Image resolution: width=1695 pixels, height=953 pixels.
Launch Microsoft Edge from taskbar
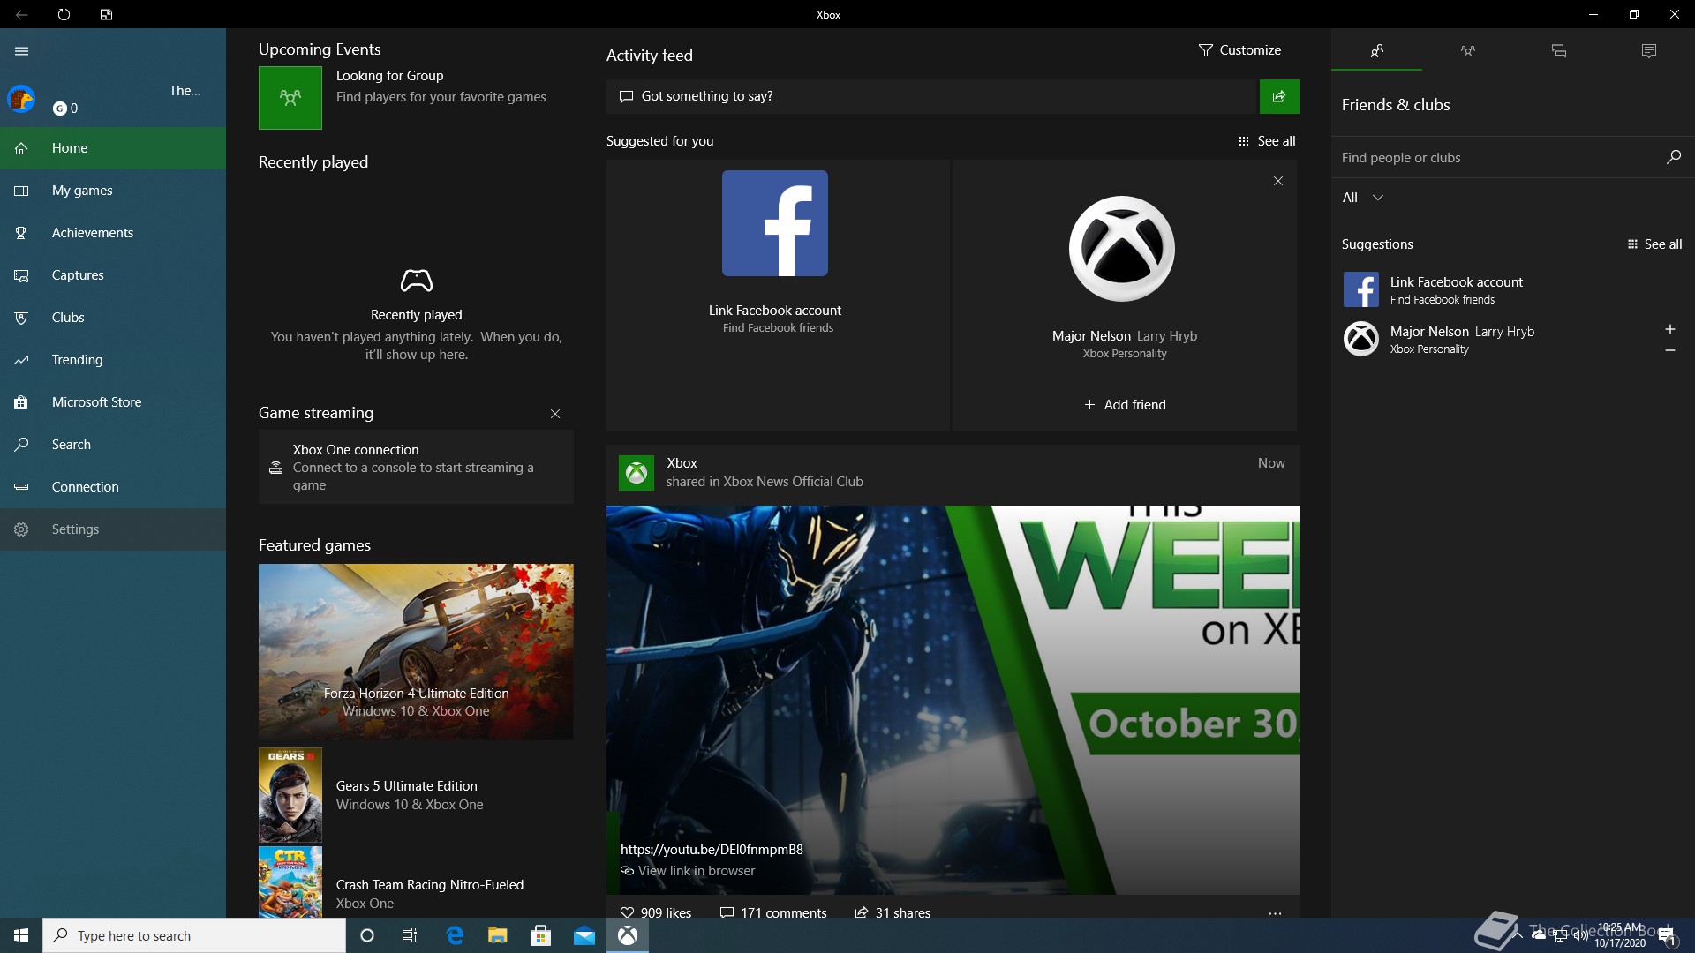[455, 935]
